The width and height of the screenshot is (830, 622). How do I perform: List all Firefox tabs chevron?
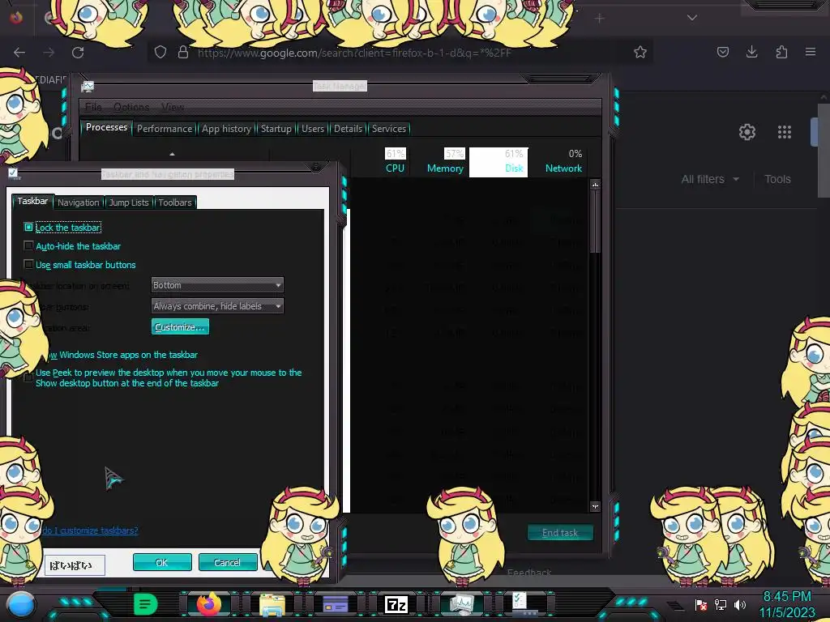coord(692,18)
